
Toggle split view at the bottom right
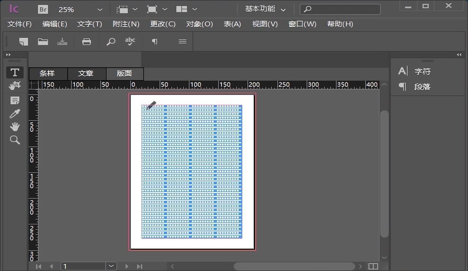(x=373, y=266)
